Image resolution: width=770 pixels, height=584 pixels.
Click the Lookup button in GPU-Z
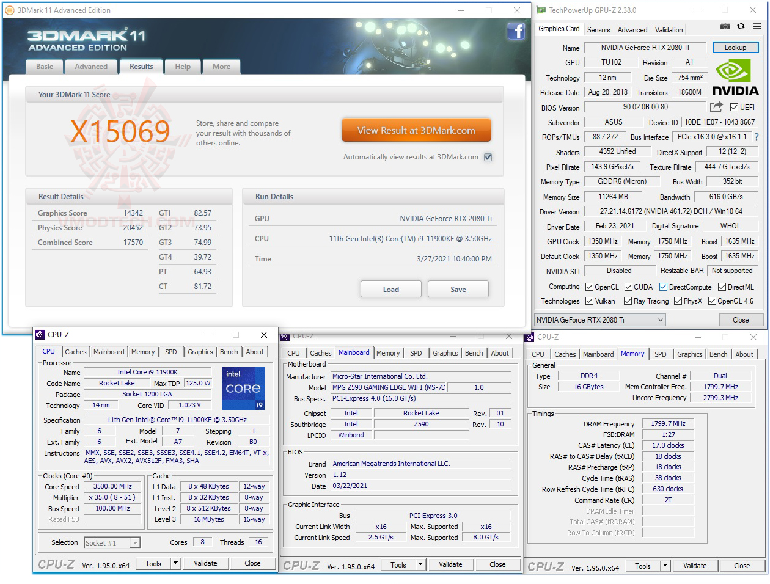click(x=735, y=48)
